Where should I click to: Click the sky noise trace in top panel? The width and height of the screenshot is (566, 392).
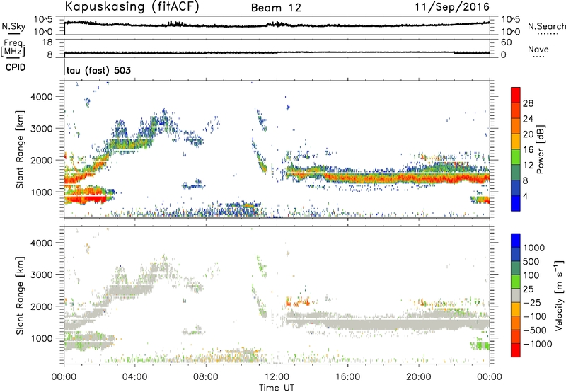pyautogui.click(x=277, y=25)
